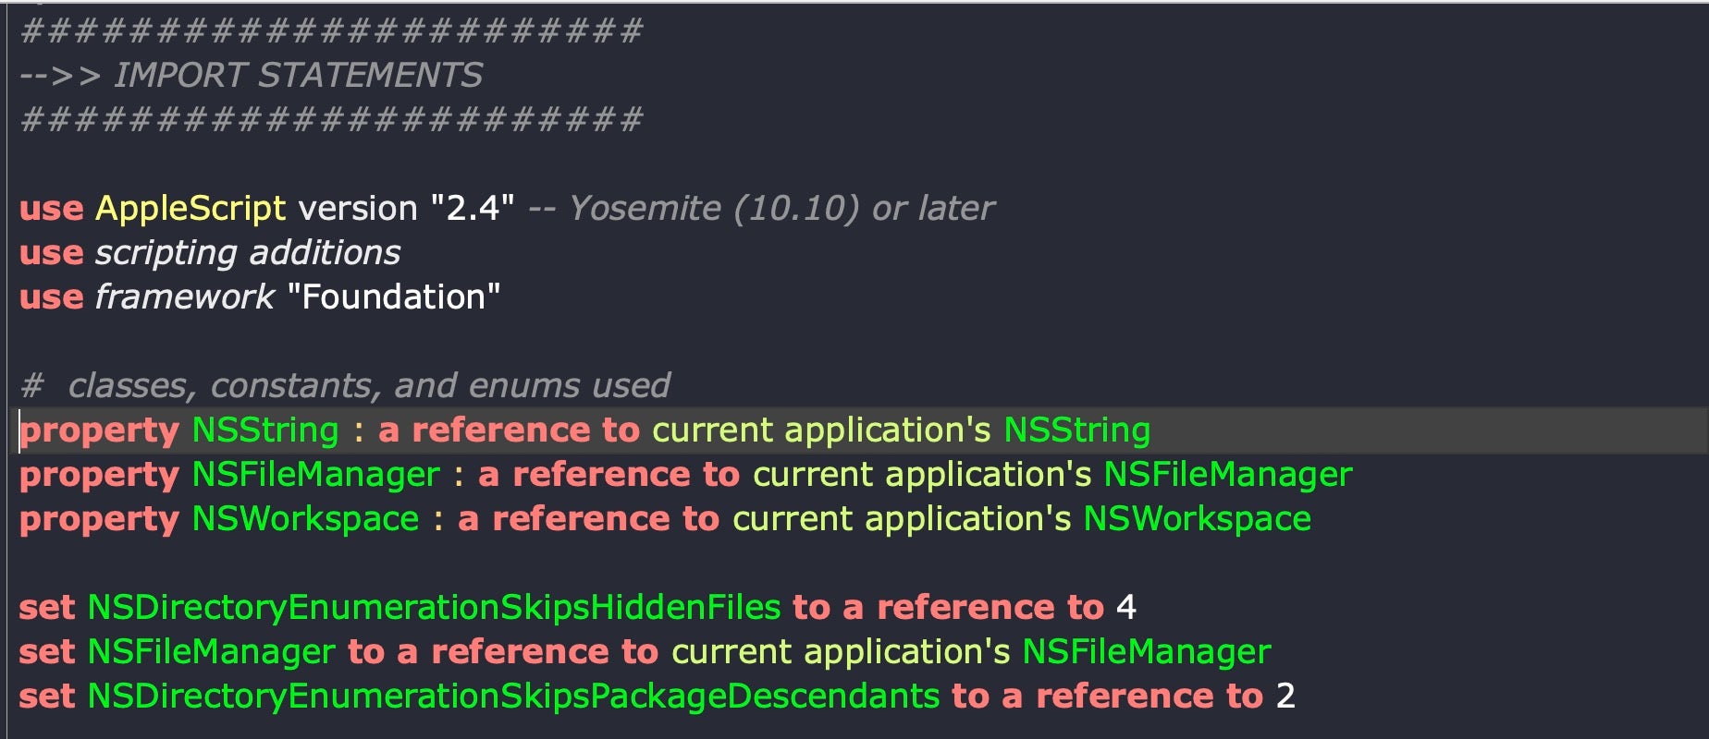The height and width of the screenshot is (739, 1709).
Task: Click the NSDirectoryEnumerationSkipsPackageDescendants variable
Action: (513, 696)
